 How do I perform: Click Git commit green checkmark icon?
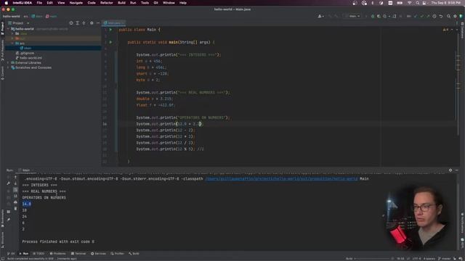click(x=421, y=16)
